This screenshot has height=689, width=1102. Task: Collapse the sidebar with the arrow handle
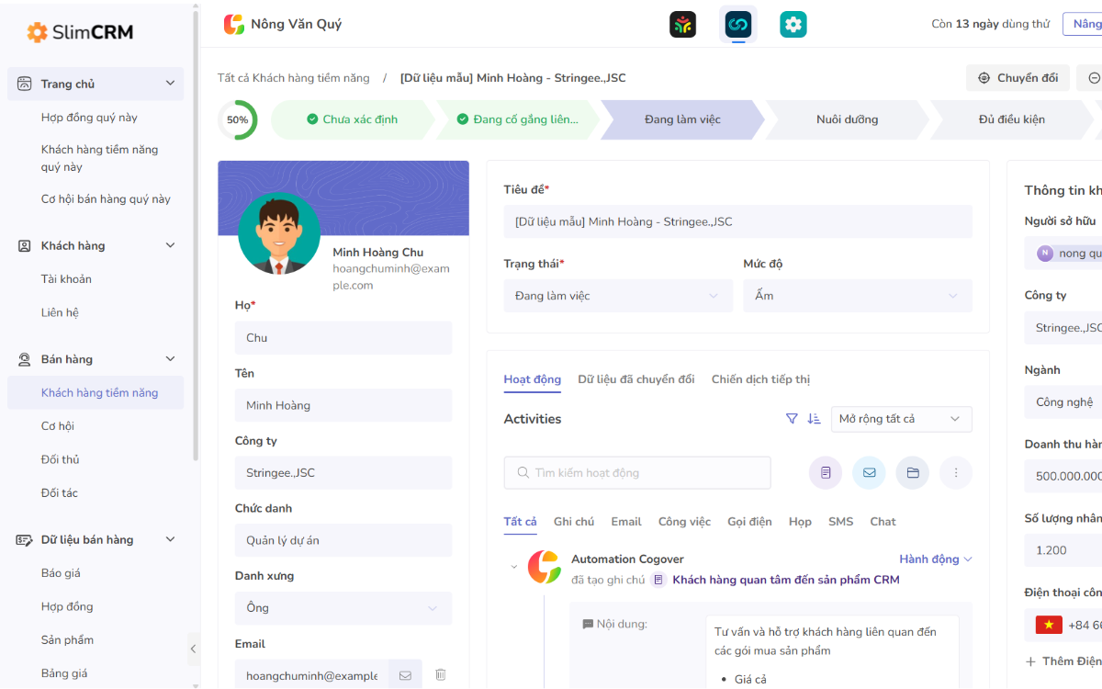pyautogui.click(x=193, y=649)
